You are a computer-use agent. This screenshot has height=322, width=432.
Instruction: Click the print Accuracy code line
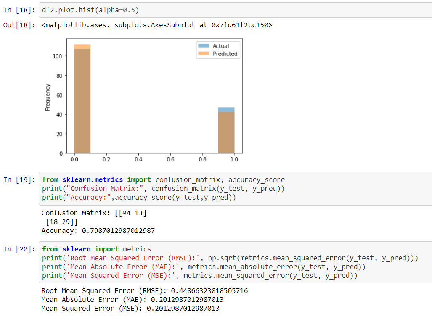[x=139, y=197]
